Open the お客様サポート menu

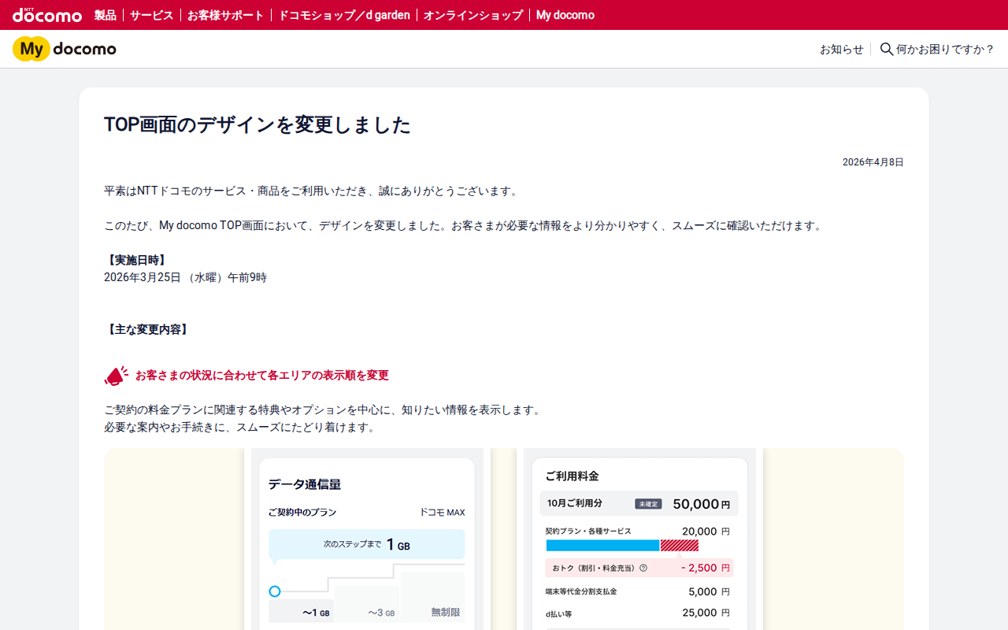click(226, 15)
